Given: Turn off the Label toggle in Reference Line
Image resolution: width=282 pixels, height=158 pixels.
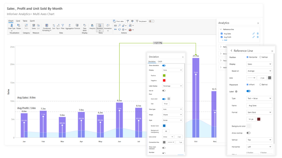Looking at the screenshot, I should [x=248, y=91].
